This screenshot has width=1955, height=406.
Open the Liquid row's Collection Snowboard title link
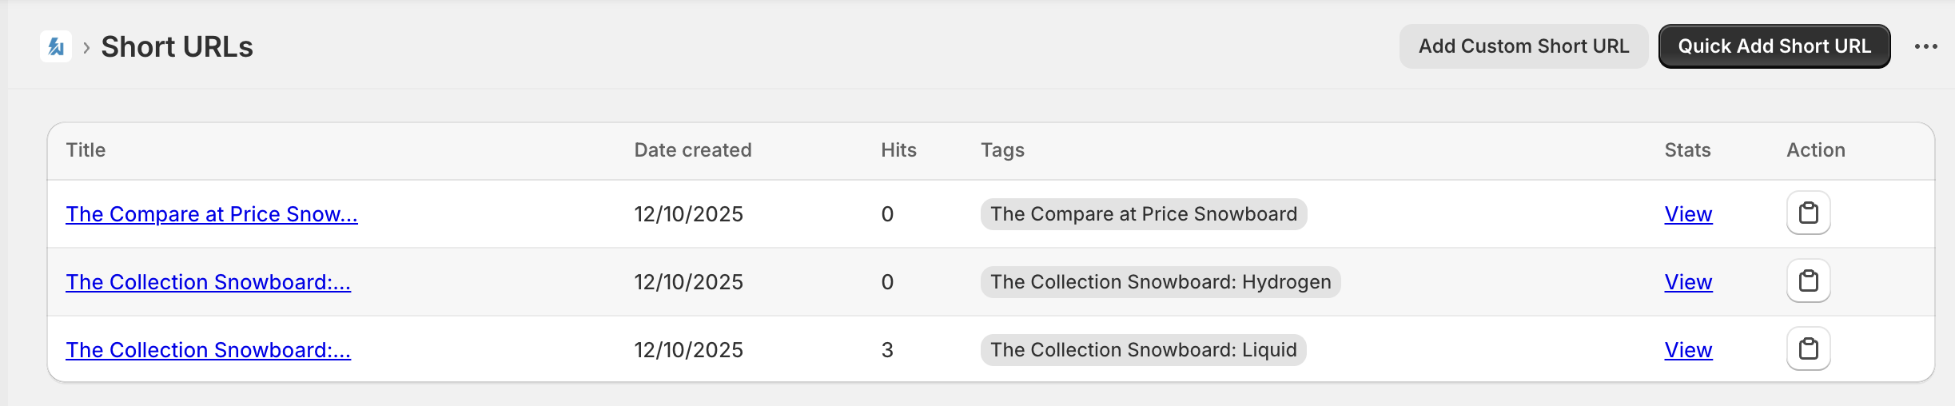pos(208,350)
